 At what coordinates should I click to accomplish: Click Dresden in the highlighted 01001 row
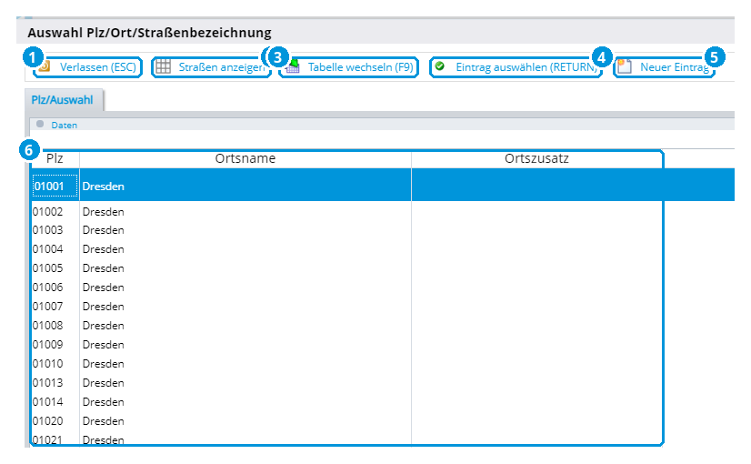pos(104,187)
